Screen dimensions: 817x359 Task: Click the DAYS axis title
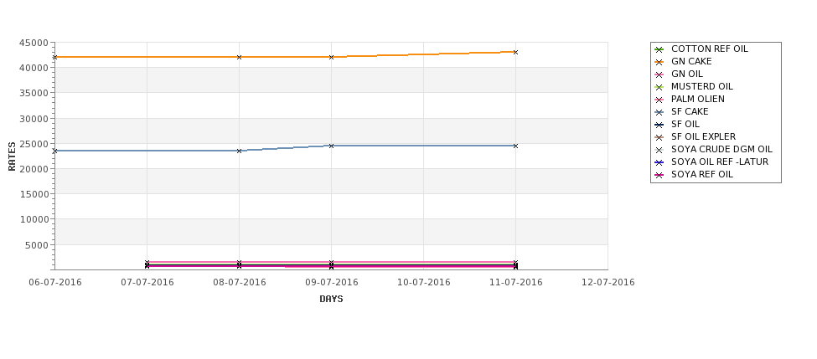[x=331, y=299]
